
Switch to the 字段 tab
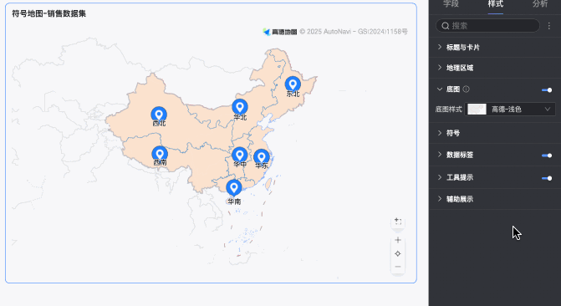click(x=451, y=4)
